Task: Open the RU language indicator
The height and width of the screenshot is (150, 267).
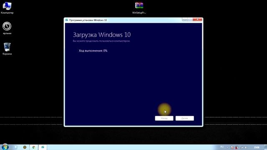Action: 222,147
